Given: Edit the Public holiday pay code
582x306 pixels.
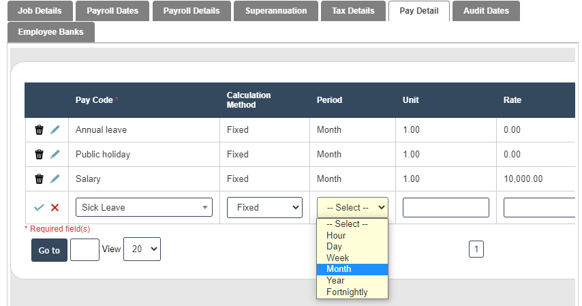Looking at the screenshot, I should [x=55, y=154].
